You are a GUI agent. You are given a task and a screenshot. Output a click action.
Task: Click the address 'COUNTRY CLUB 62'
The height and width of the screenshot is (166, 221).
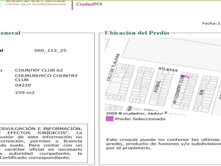[x=39, y=70]
